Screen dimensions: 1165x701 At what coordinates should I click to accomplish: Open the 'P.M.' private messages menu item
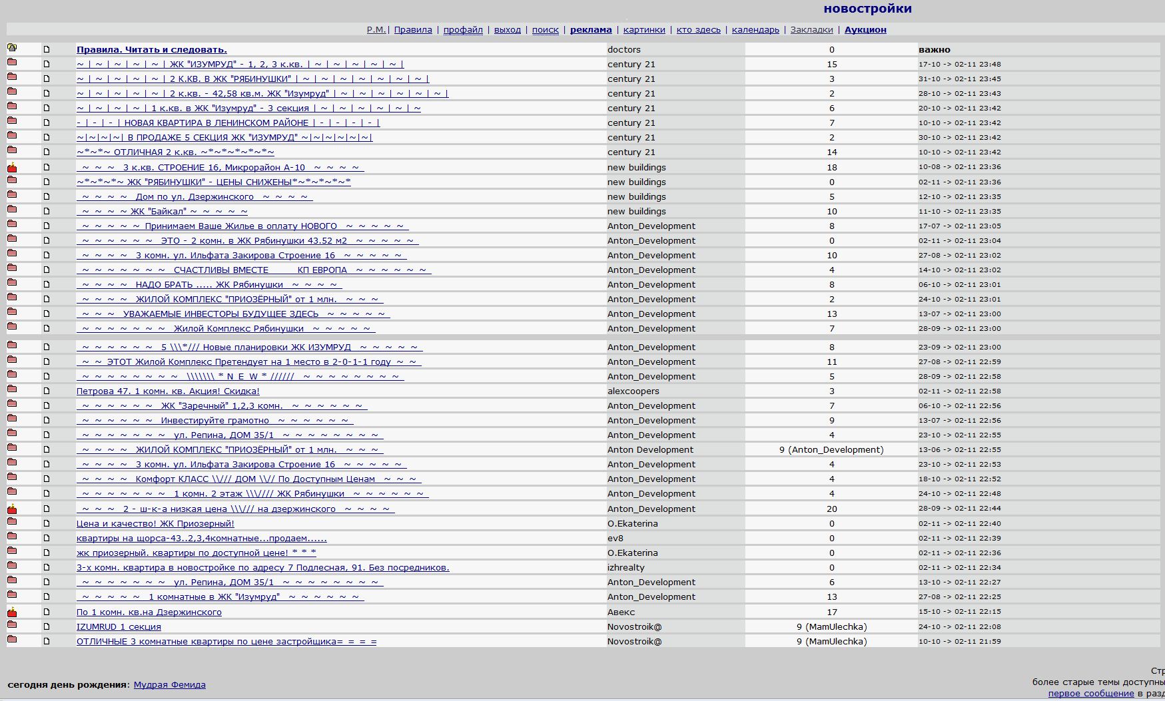coord(376,30)
